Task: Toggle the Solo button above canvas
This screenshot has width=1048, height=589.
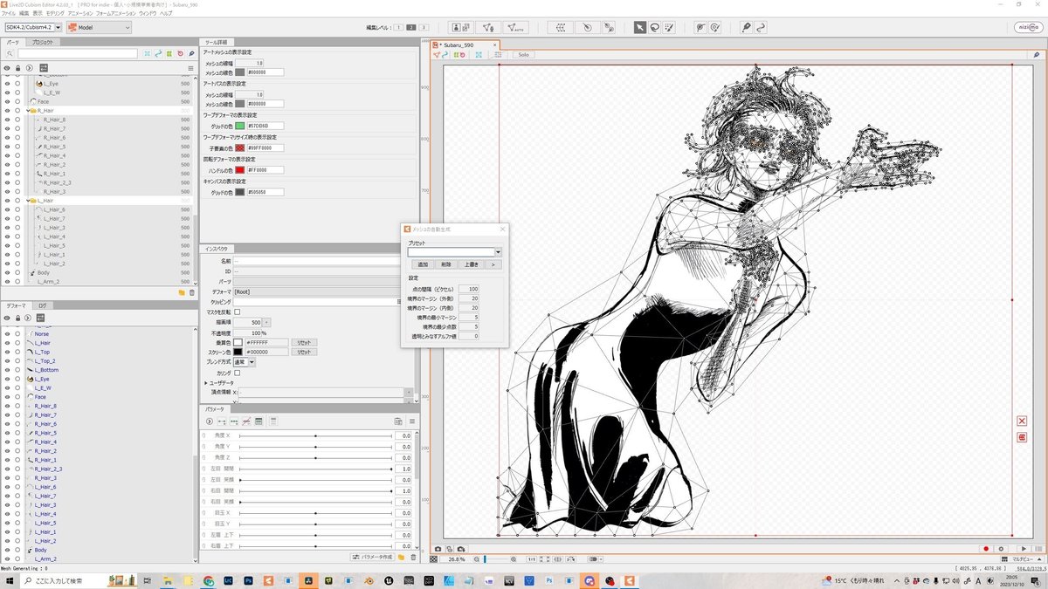Action: point(523,54)
